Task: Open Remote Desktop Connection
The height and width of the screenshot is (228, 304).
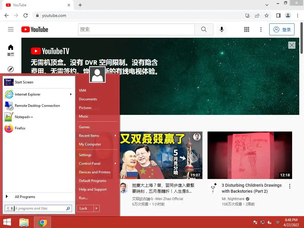Action: (x=38, y=106)
